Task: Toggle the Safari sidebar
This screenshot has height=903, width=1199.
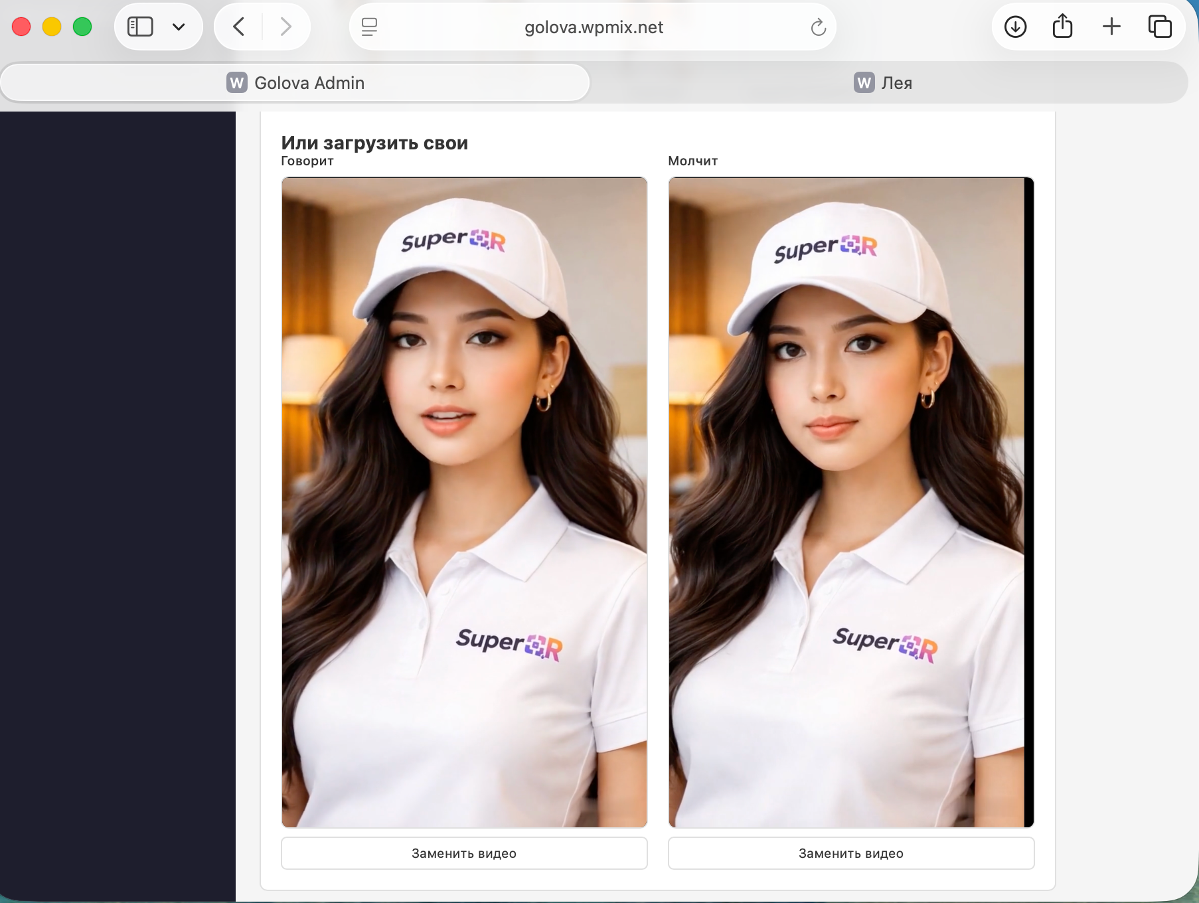Action: (x=139, y=27)
